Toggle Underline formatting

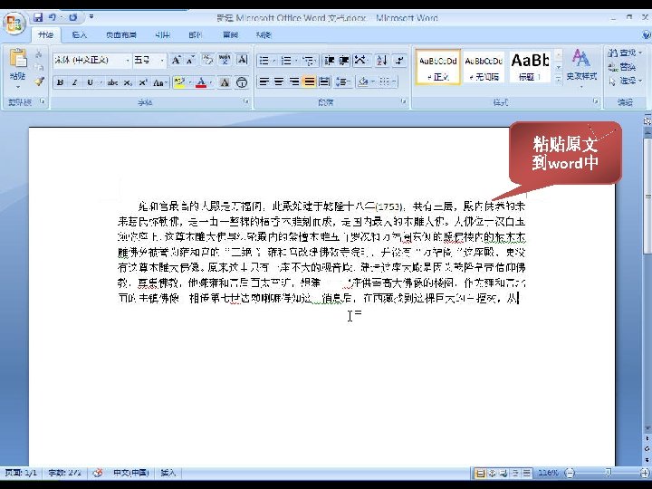tap(90, 82)
